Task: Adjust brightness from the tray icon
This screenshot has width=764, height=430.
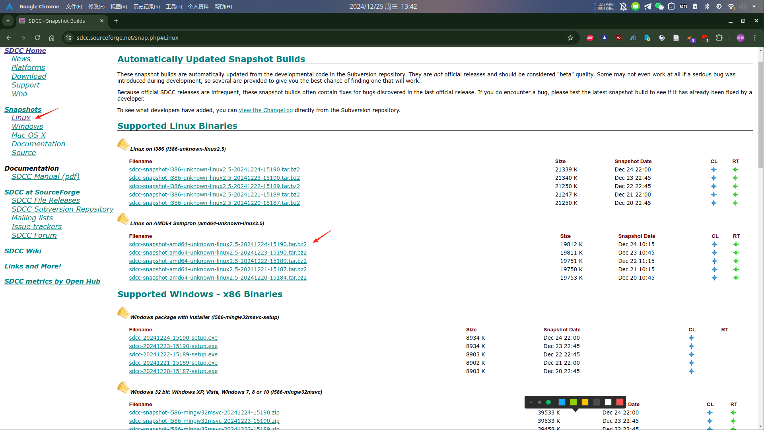Action: click(719, 6)
